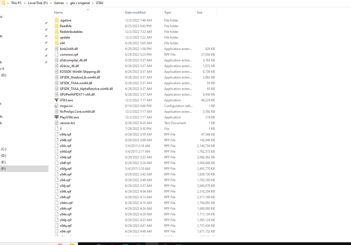Image resolution: width=351 pixels, height=245 pixels.
Task: Select the (C:) drive in navigation pane
Action: pos(24,149)
